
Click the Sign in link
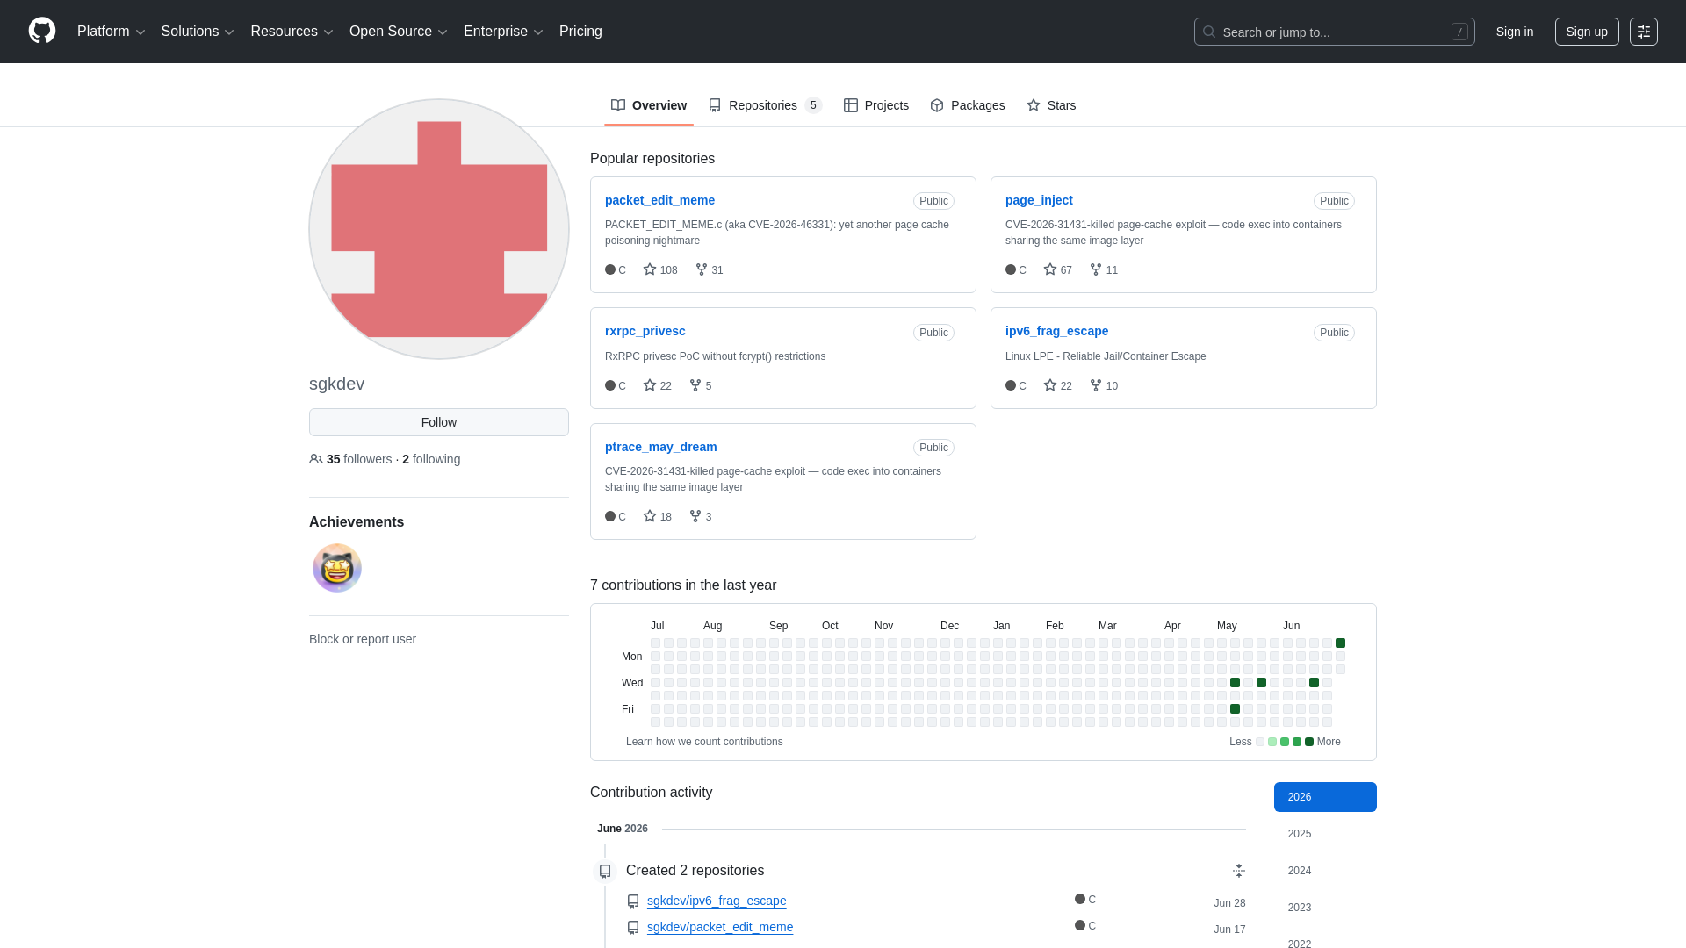click(1515, 32)
